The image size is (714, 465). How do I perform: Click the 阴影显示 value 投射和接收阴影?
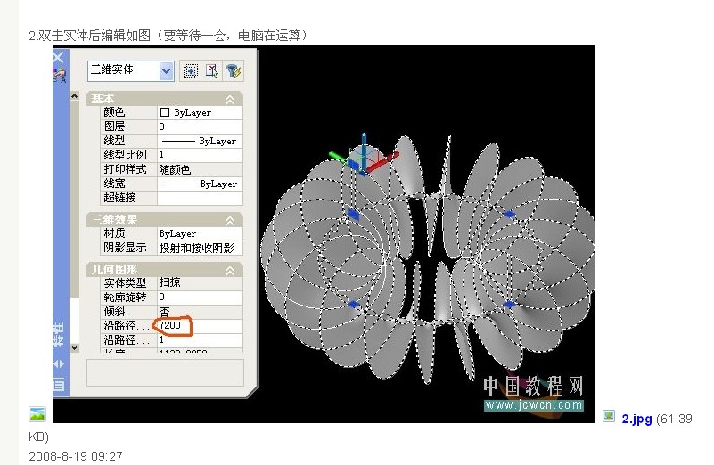tap(200, 248)
